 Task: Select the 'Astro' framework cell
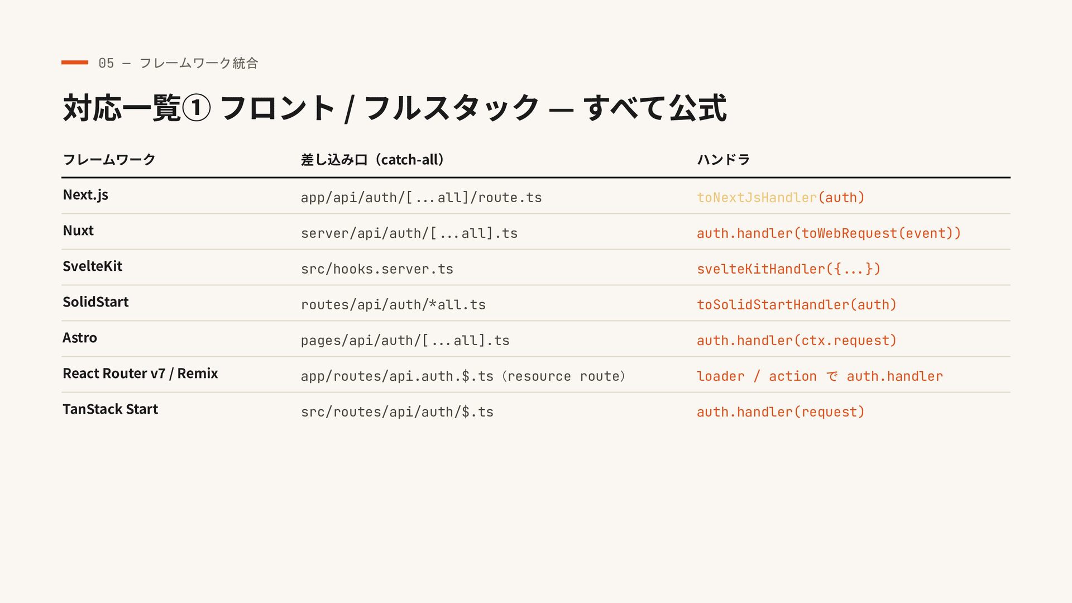[x=80, y=338]
